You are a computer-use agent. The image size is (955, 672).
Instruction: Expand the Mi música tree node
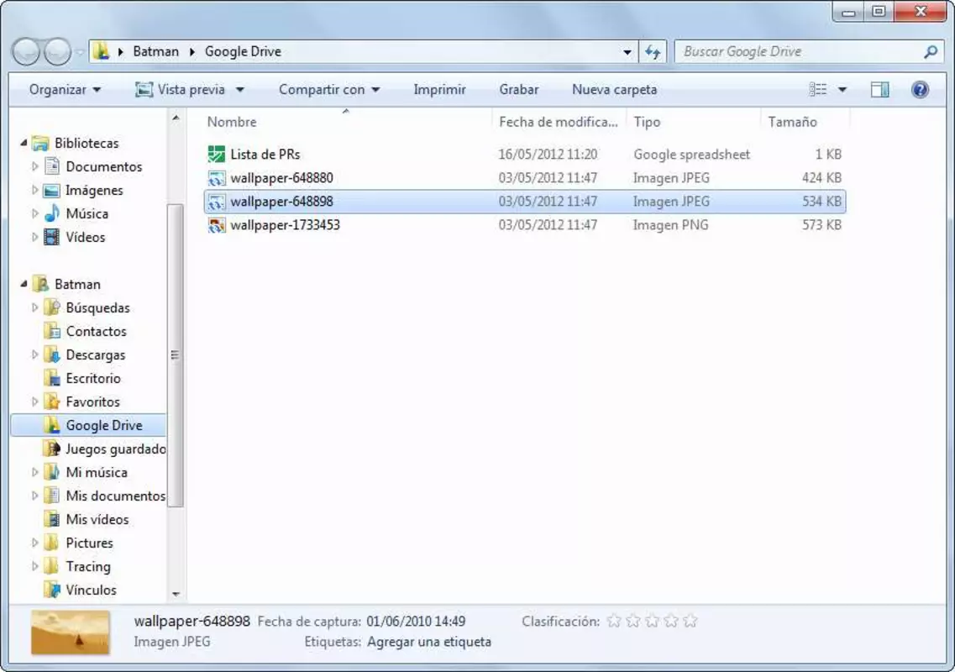pyautogui.click(x=34, y=472)
